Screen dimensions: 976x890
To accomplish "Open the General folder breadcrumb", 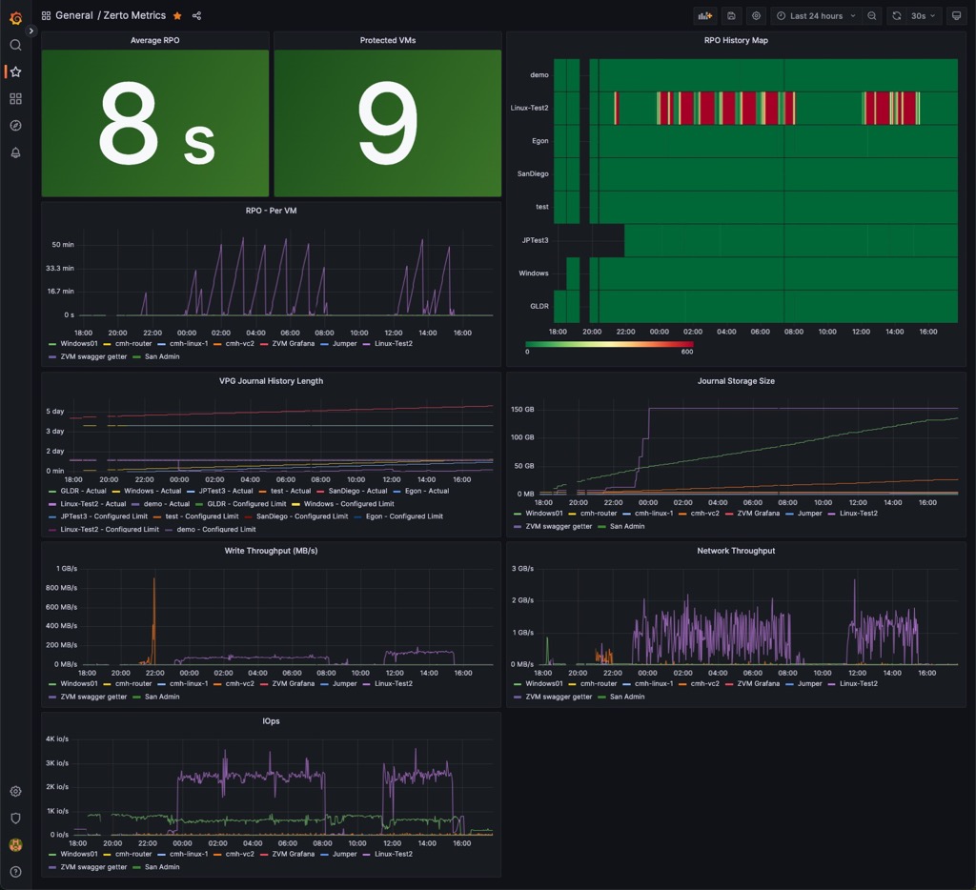I will point(74,15).
